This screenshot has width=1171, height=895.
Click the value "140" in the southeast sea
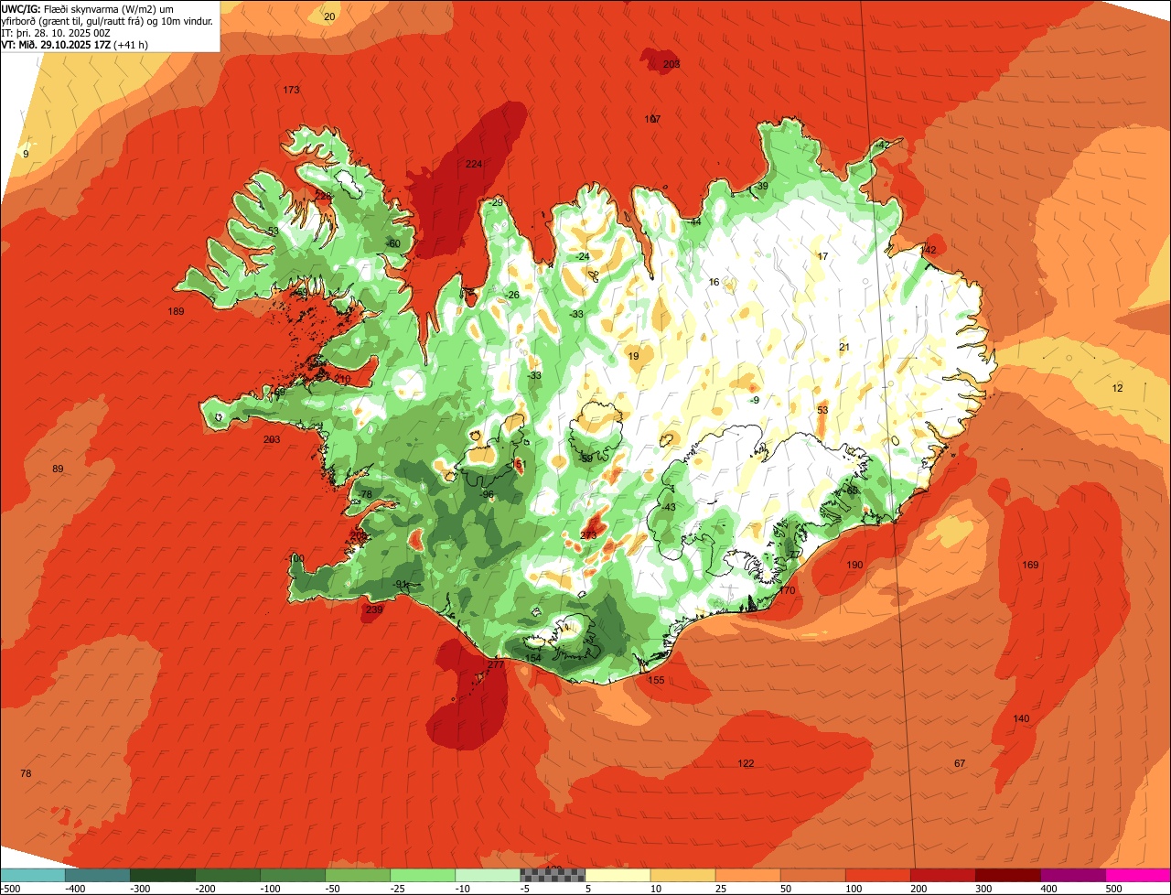coord(1022,718)
